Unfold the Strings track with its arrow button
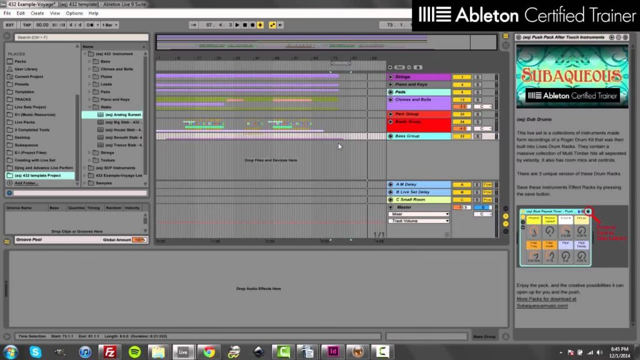Viewport: 640px width, 360px height. (391, 77)
